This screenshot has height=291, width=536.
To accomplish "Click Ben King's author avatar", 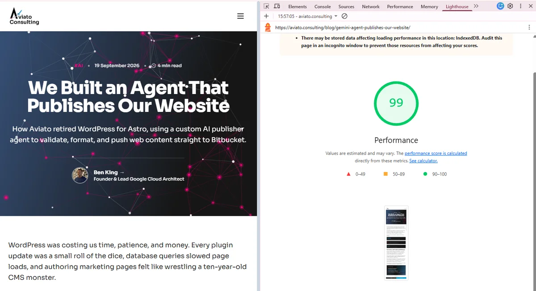I will 80,175.
